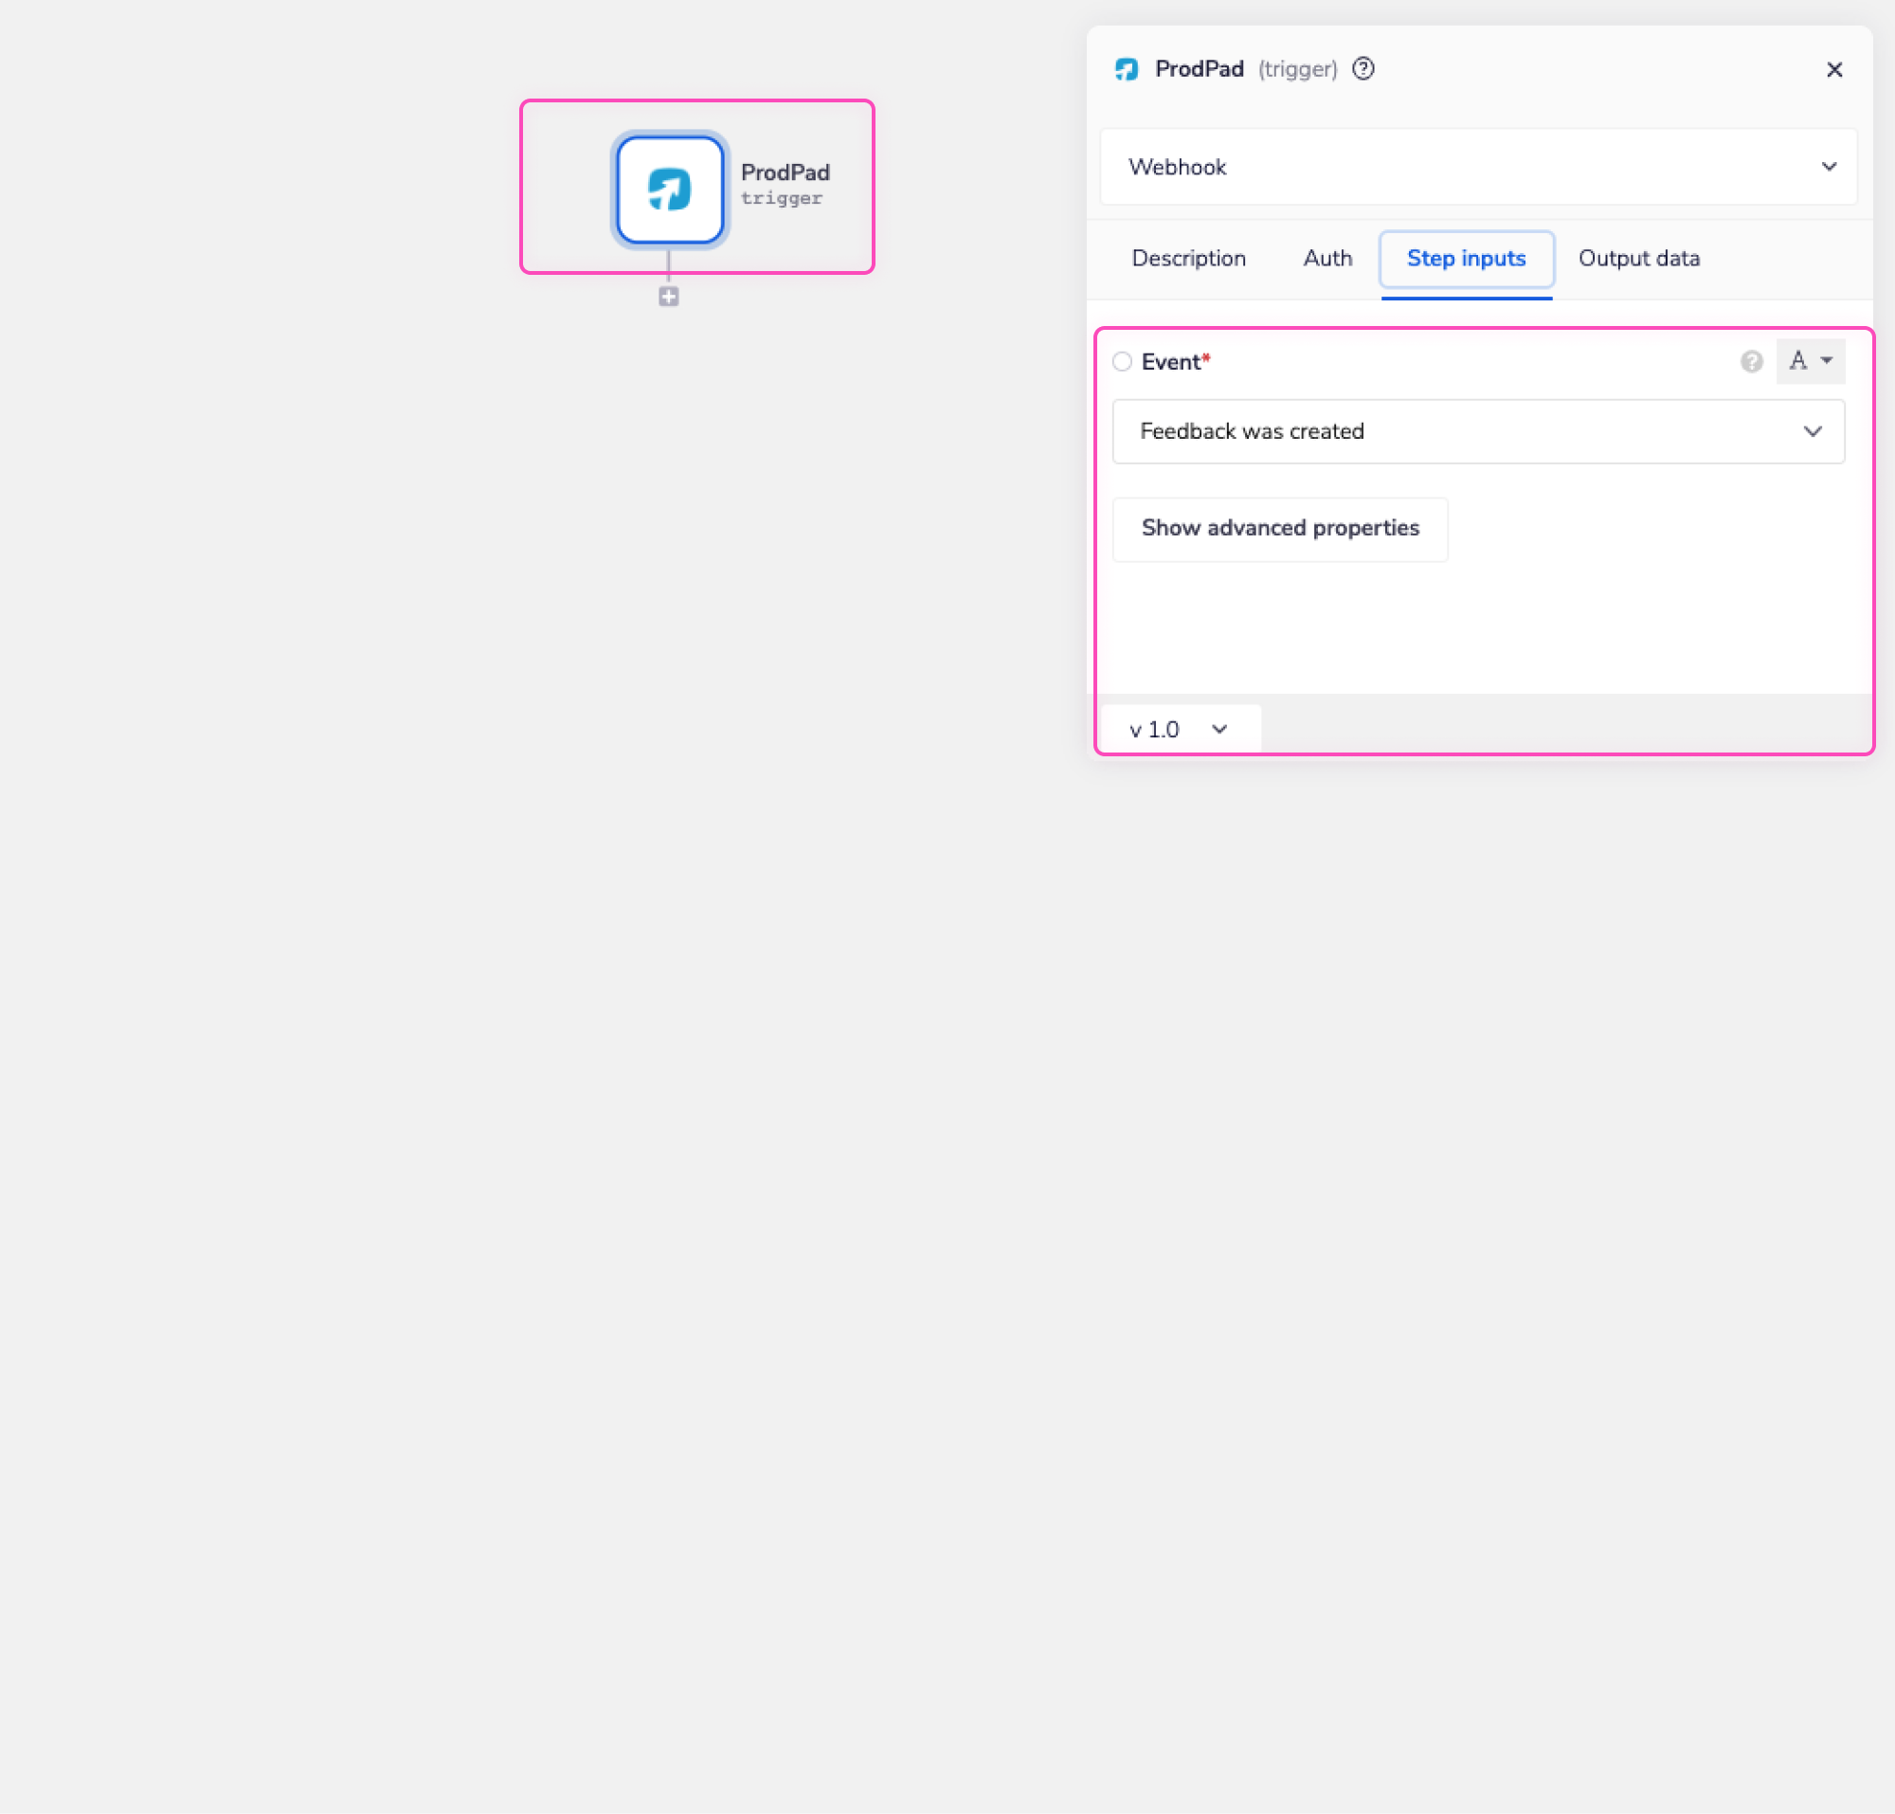Click the chevron on the version selector
The image size is (1895, 1814).
(1218, 728)
